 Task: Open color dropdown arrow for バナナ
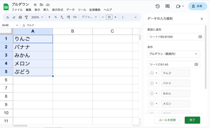pyautogui.click(x=156, y=83)
